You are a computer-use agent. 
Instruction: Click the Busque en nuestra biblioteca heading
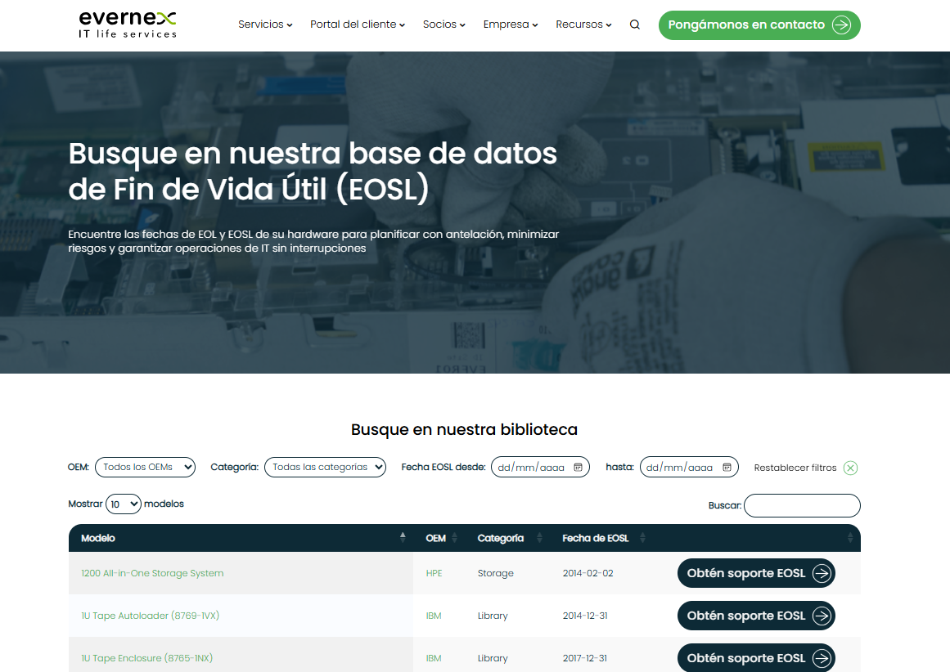coord(464,429)
